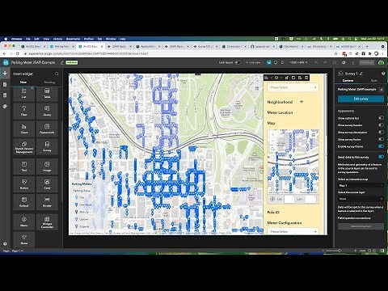Viewport: 388px width, 291px height.
Task: Toggle Show survey footer switch
Action: [381, 139]
